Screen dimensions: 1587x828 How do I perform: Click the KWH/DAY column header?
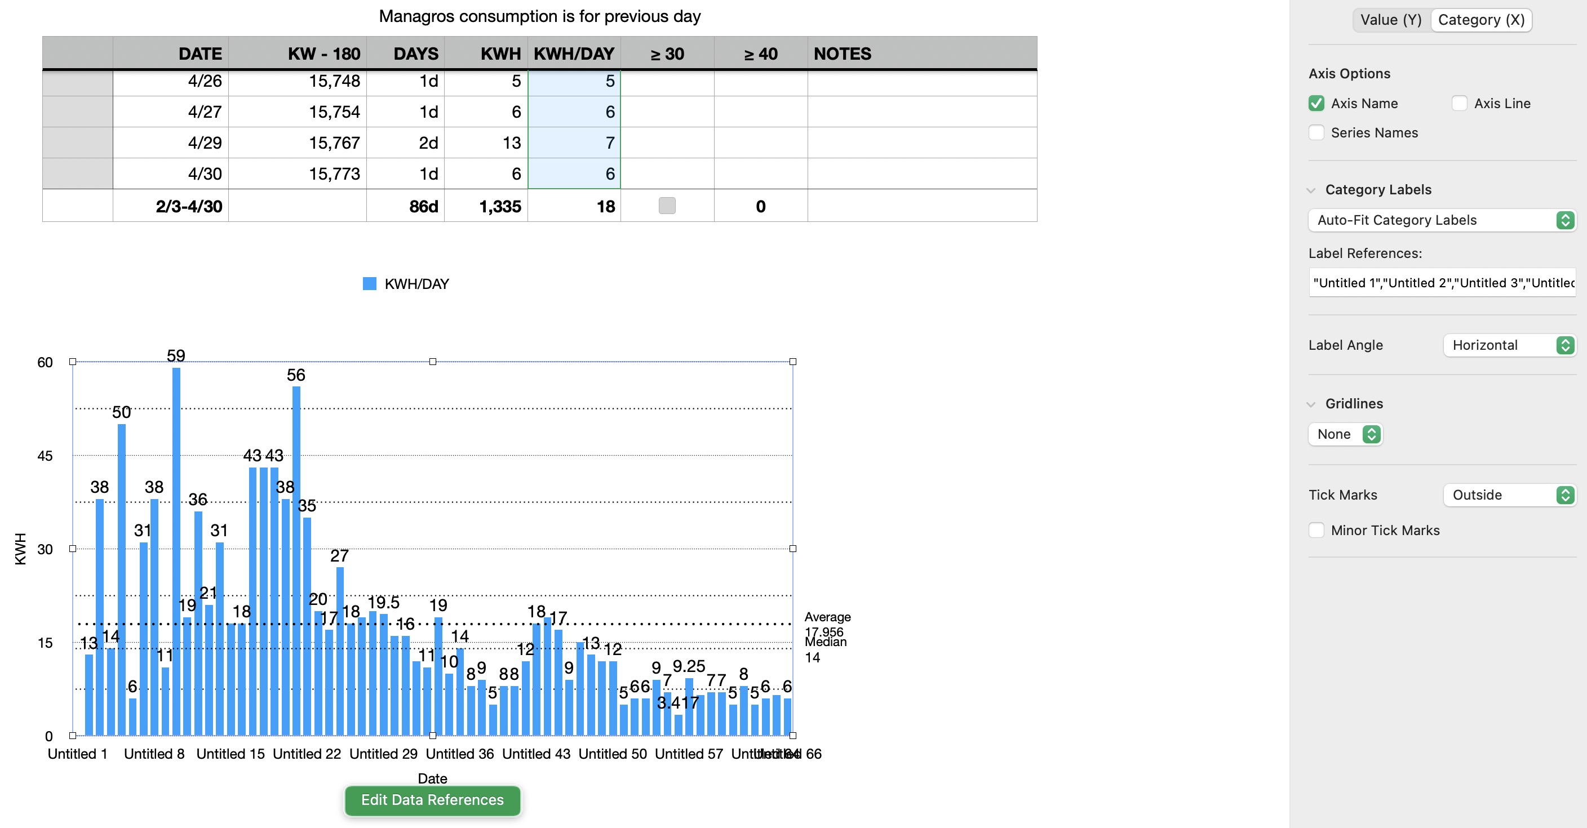point(573,54)
